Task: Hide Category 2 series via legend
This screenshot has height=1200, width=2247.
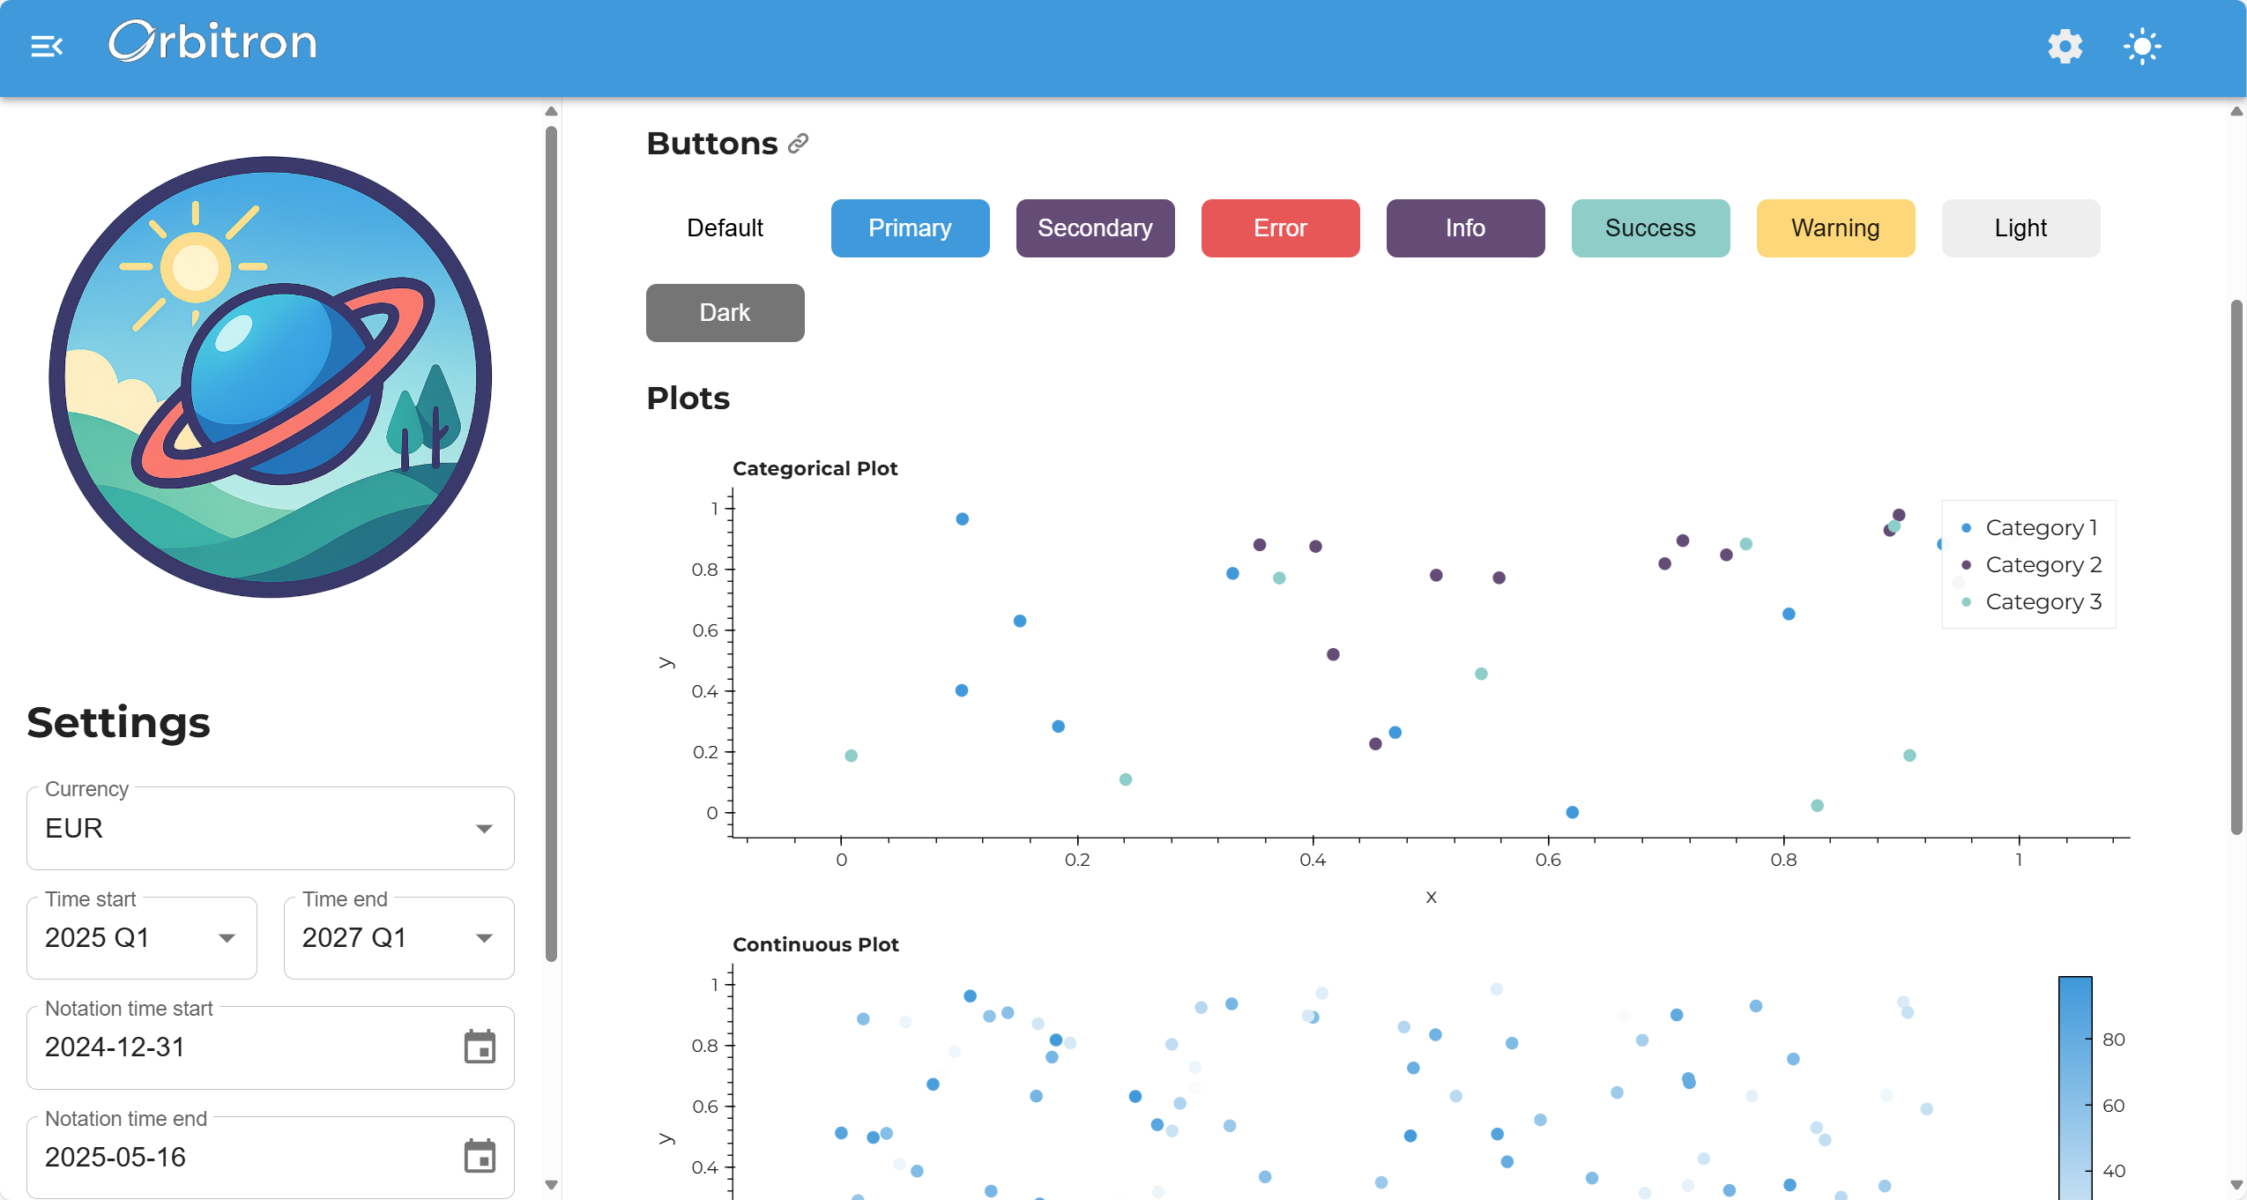Action: pyautogui.click(x=2042, y=565)
